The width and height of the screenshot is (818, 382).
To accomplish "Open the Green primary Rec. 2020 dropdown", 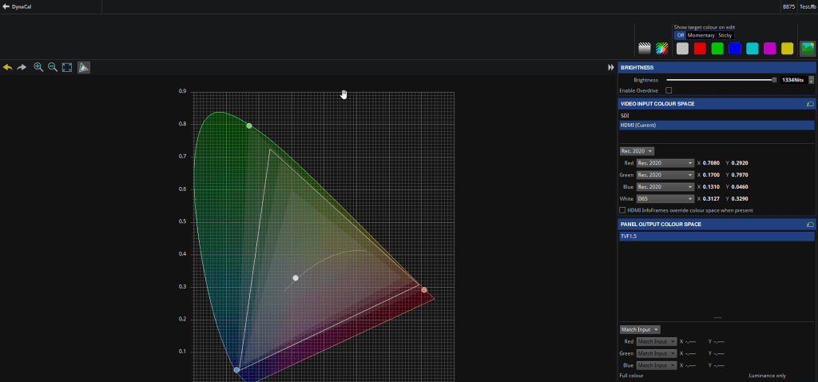I will pyautogui.click(x=665, y=175).
